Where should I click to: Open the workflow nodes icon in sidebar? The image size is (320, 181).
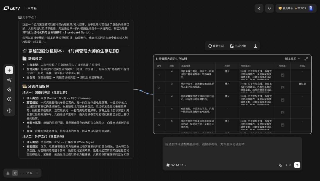pyautogui.click(x=9, y=80)
